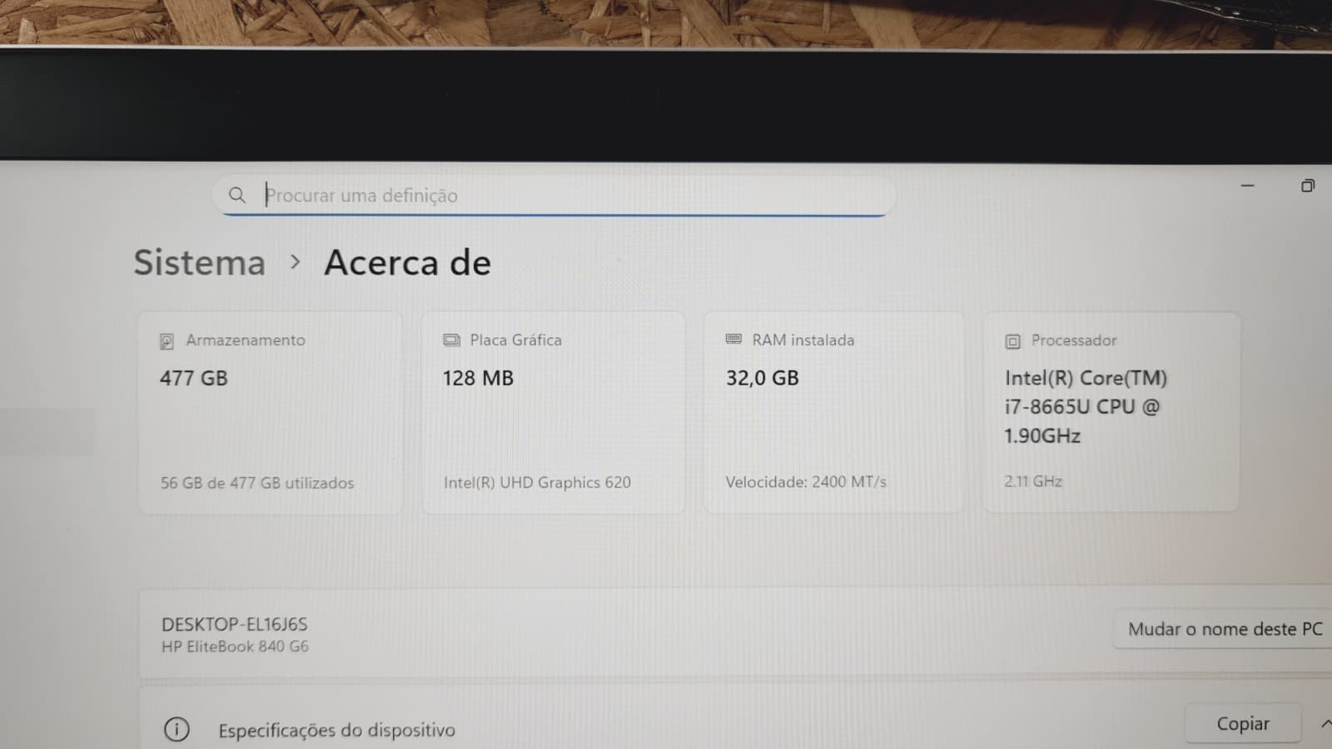The height and width of the screenshot is (749, 1332).
Task: Click the breadcrumb chevron after Sistema
Action: [295, 262]
